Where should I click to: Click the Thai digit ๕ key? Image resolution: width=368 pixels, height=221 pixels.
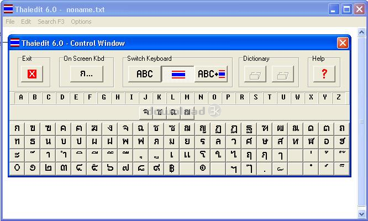(x=94, y=169)
